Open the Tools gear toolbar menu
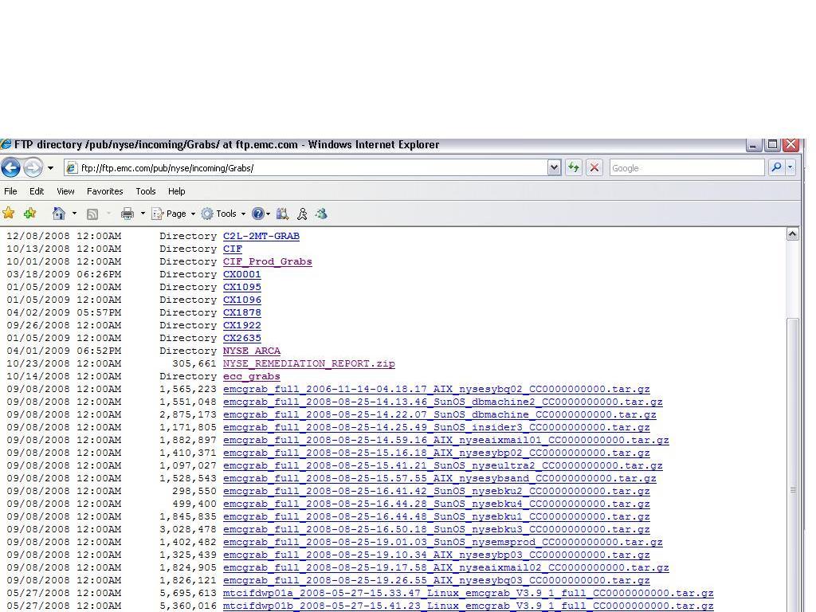The image size is (816, 612). (x=223, y=214)
